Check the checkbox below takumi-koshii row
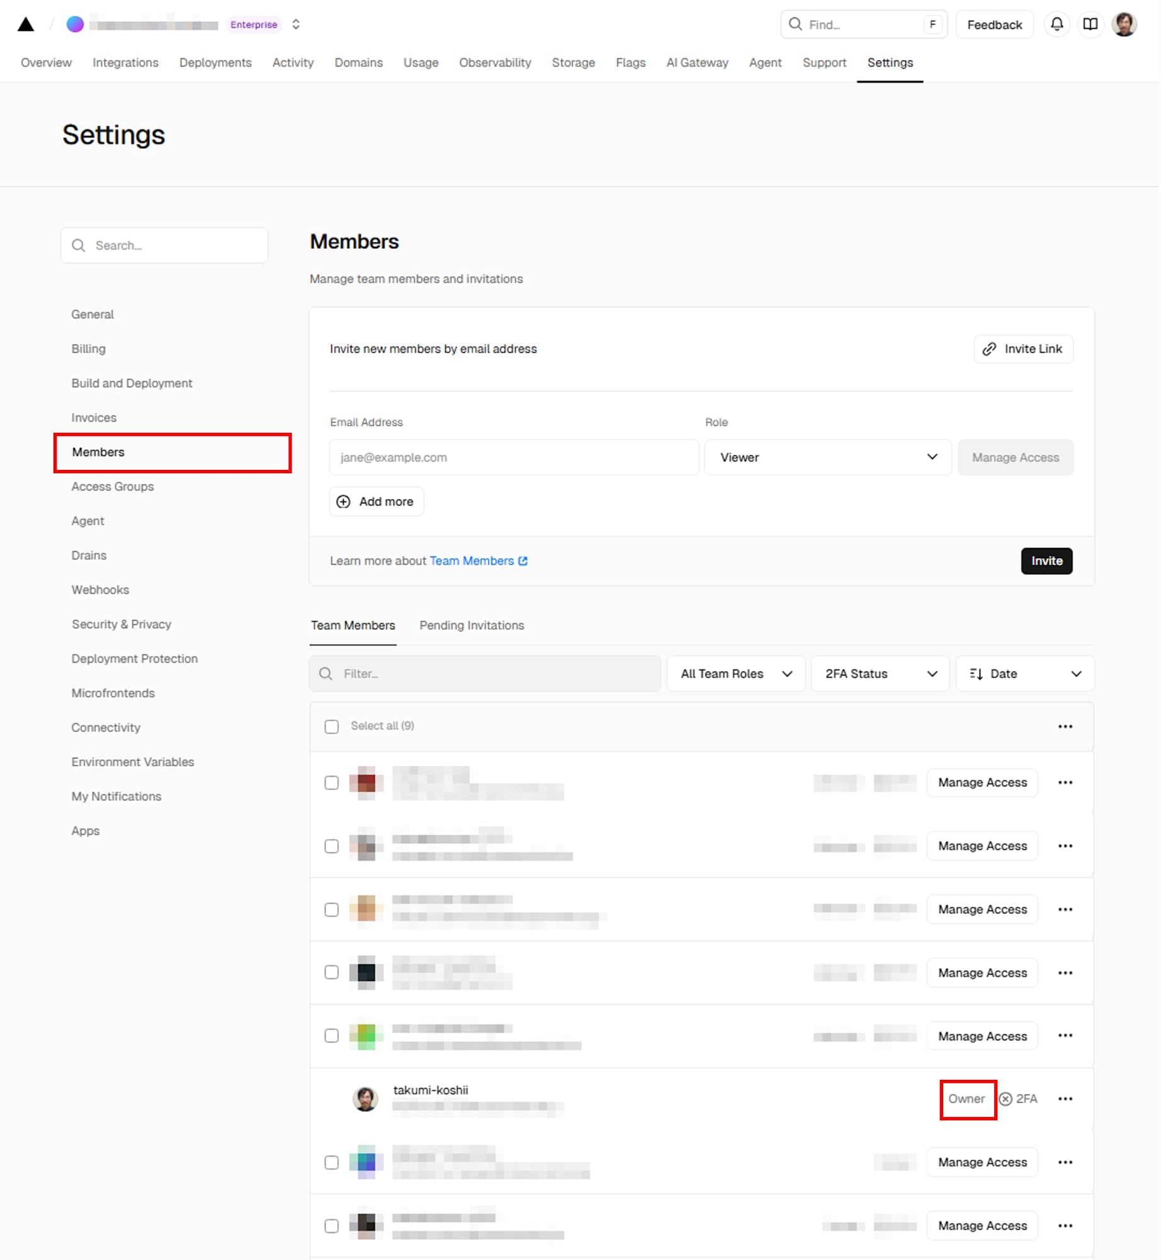The width and height of the screenshot is (1161, 1260). [332, 1162]
